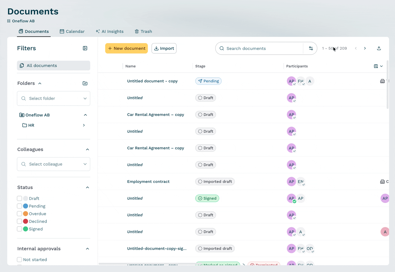Collapse the Status section chevron
This screenshot has height=272, width=395.
click(88, 187)
